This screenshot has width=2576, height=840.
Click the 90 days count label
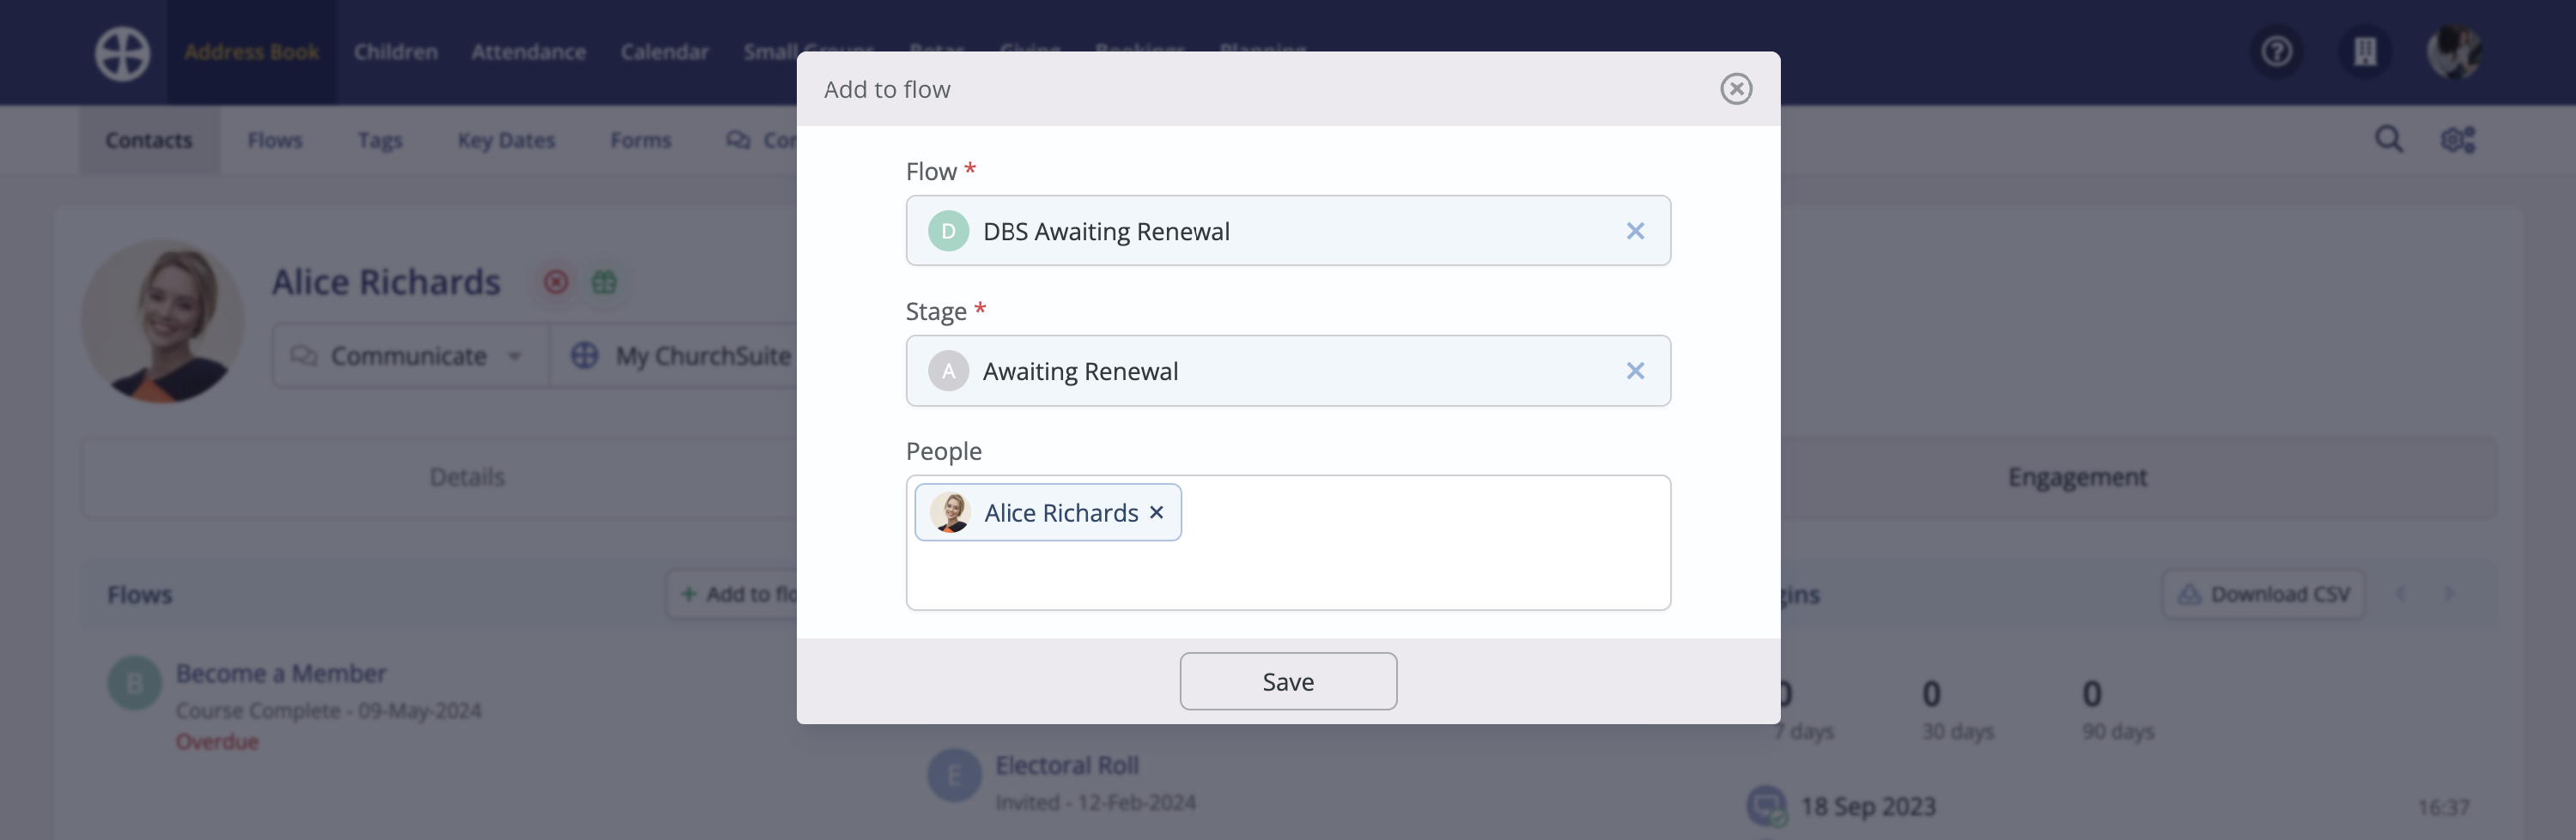click(2117, 731)
